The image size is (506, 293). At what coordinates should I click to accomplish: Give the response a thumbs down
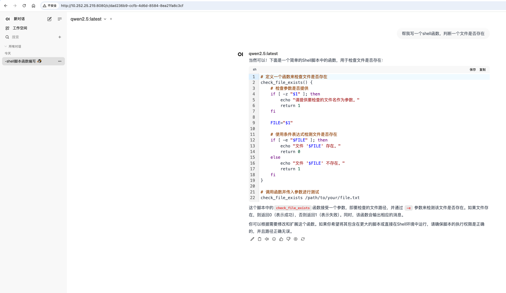pos(288,239)
